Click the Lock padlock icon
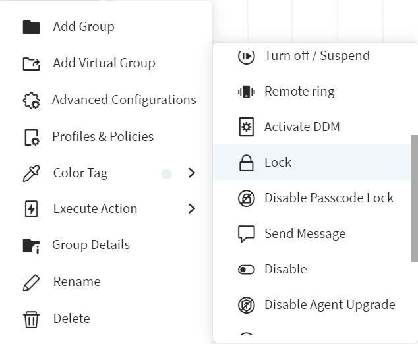 (246, 163)
